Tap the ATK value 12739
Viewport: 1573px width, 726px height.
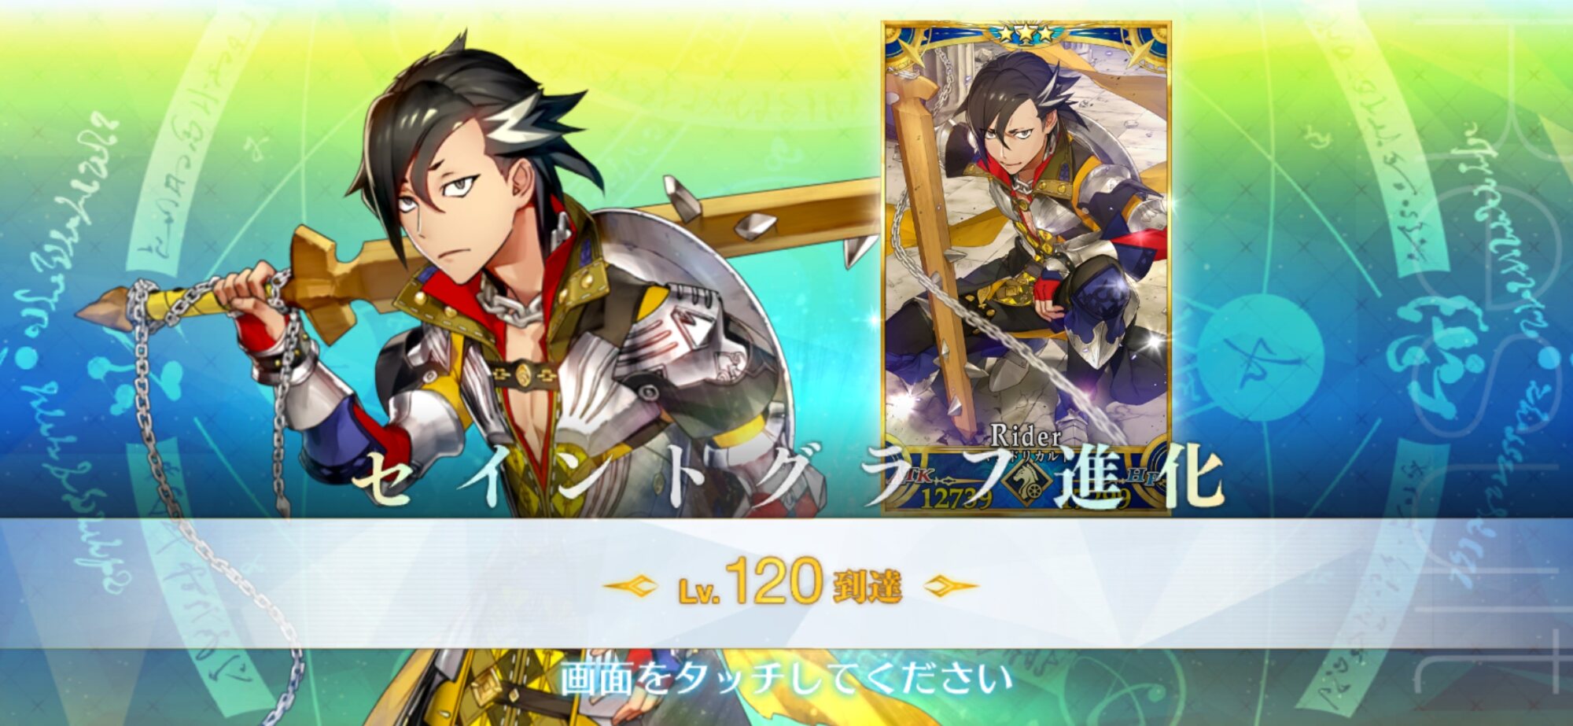tap(956, 498)
